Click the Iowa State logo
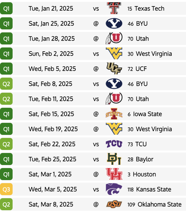The width and height of the screenshot is (186, 212). [x=114, y=114]
